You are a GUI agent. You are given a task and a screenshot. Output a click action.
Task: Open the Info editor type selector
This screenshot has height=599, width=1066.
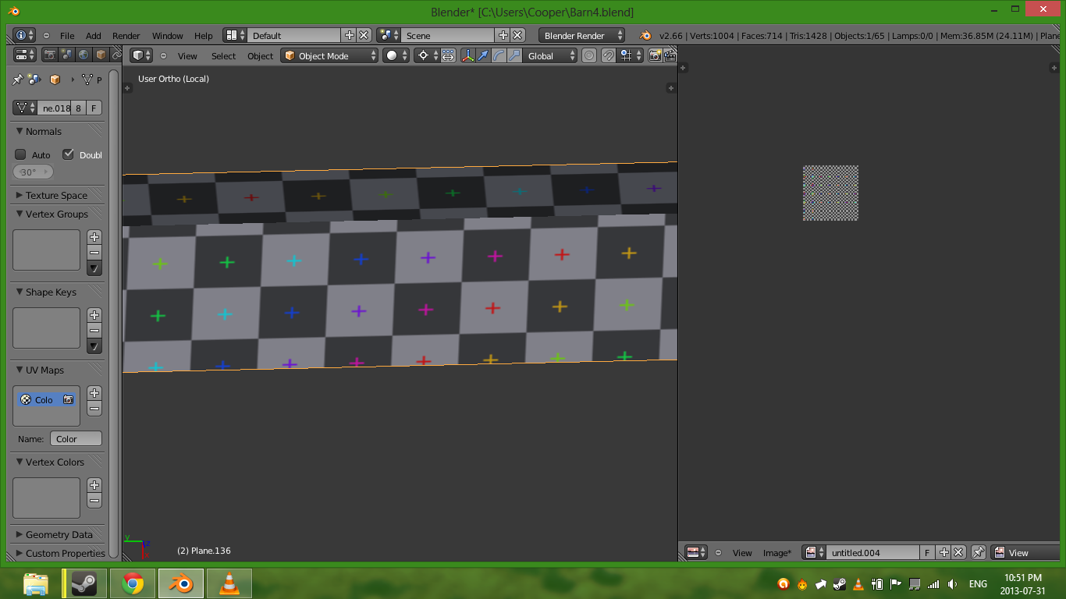[25, 35]
